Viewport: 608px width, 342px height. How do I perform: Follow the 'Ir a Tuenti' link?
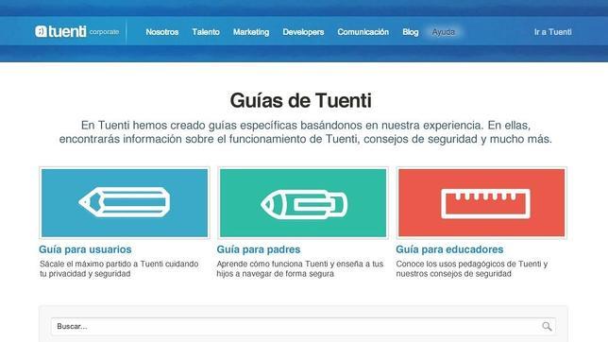553,32
